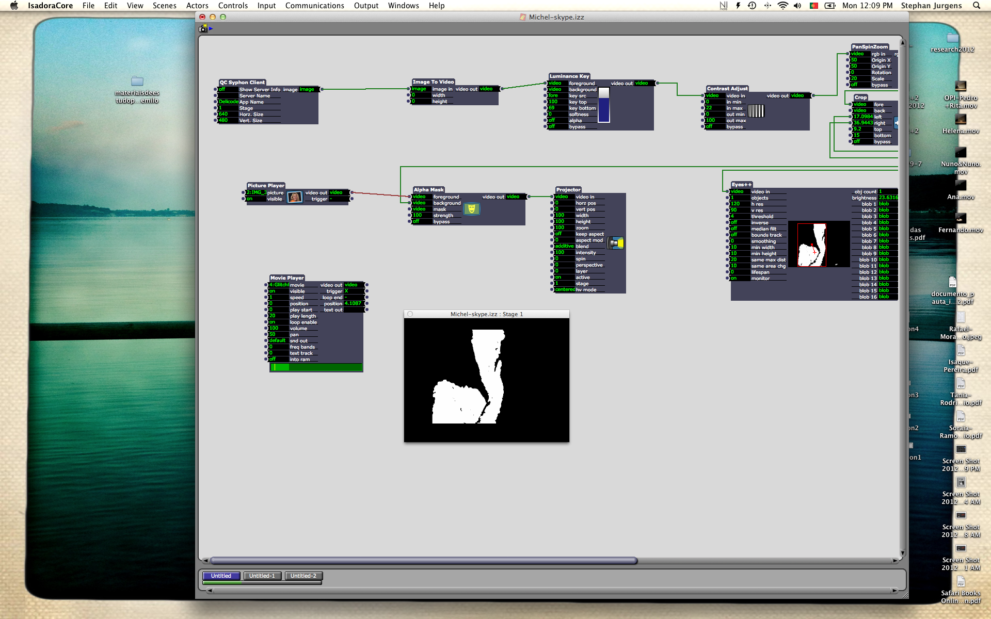Image resolution: width=991 pixels, height=619 pixels.
Task: Toggle Luminance Key alpha off value
Action: [557, 120]
